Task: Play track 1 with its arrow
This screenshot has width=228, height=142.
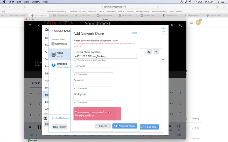Action: 31,94
